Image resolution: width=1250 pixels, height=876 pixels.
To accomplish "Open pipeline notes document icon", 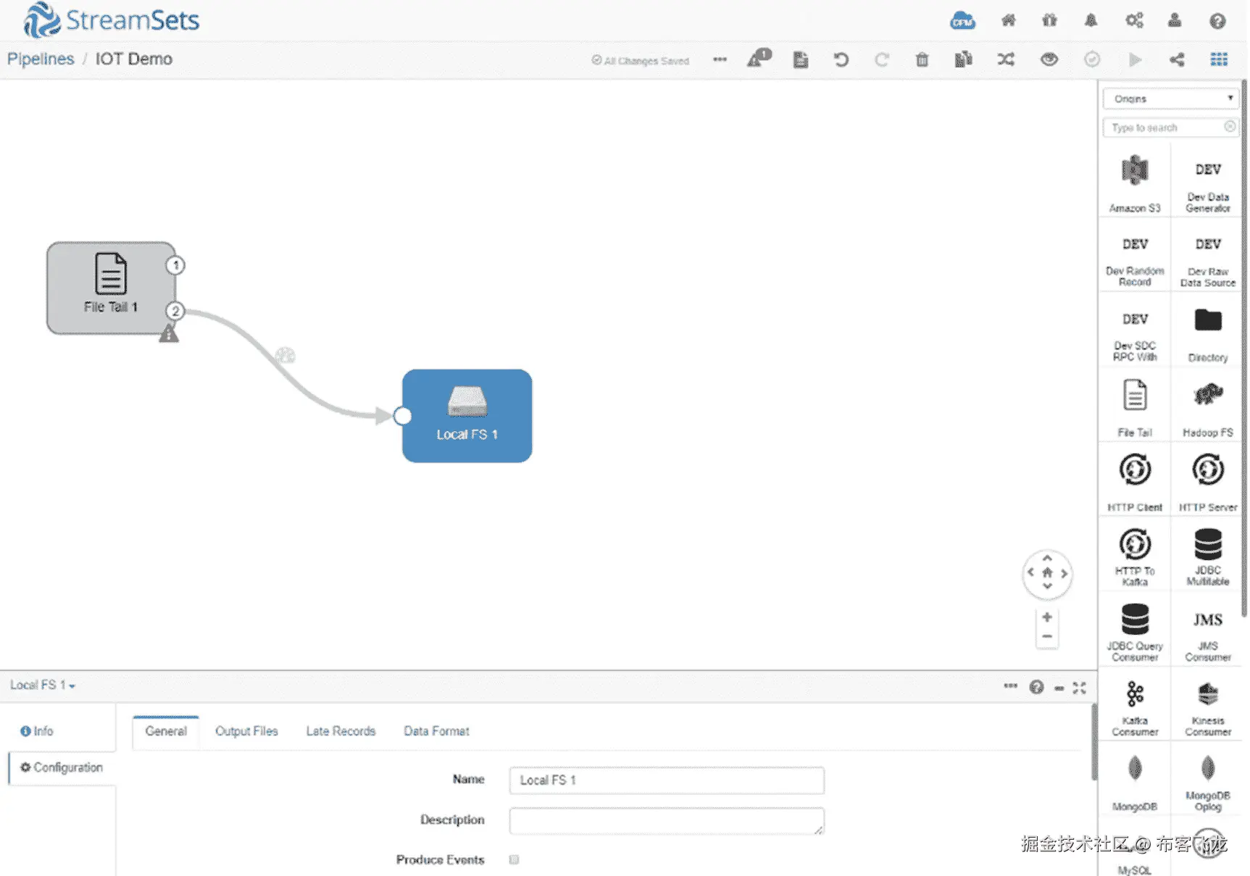I will [801, 59].
